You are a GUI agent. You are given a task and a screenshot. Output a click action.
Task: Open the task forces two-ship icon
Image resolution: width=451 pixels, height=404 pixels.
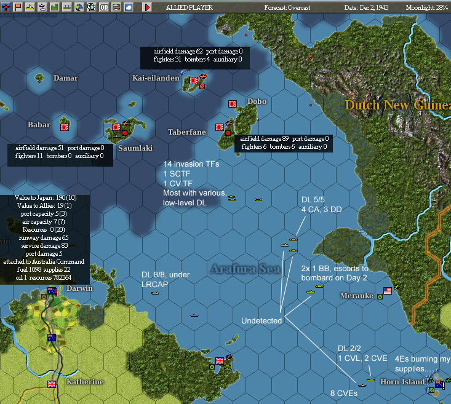tap(42, 7)
